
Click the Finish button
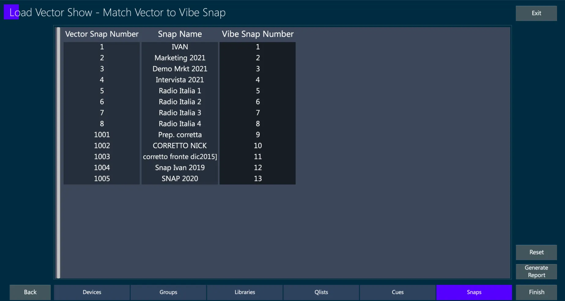tap(536, 292)
